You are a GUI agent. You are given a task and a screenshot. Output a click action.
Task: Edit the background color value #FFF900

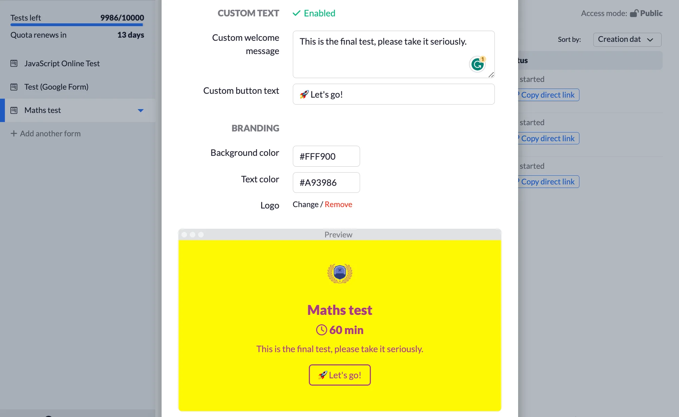coord(326,156)
